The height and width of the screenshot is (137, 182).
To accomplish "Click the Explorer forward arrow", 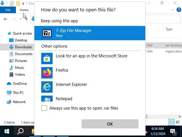I will pos(14,19).
